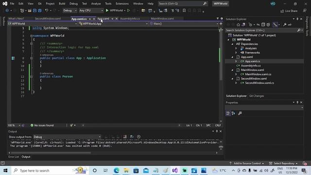Open the Main() member navigation dropdown
The height and width of the screenshot is (175, 311).
tap(184, 24)
